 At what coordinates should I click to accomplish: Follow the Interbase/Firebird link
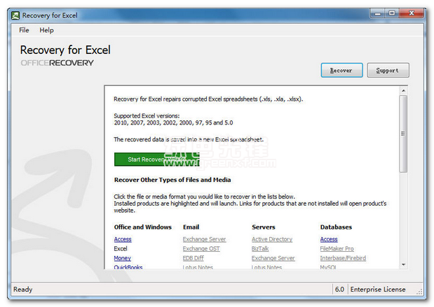click(x=343, y=258)
